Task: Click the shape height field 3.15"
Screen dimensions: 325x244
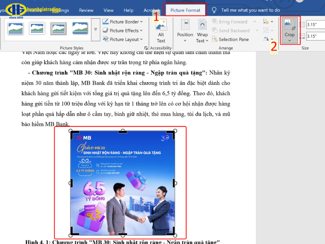Action: tap(316, 24)
